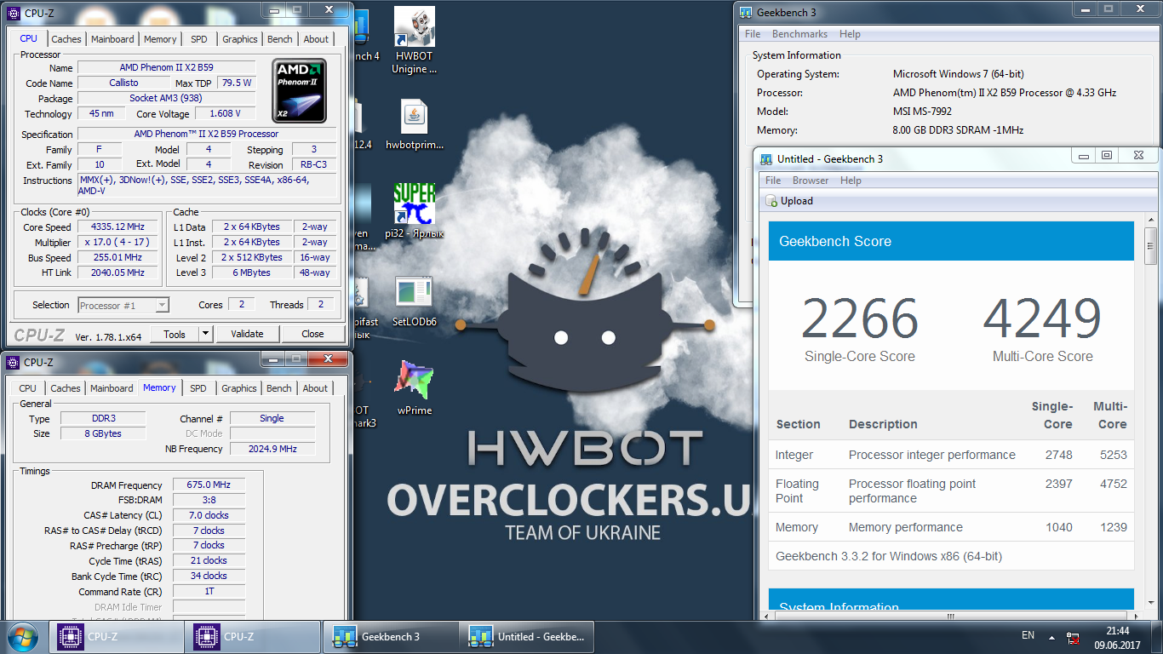Click the CAS# Latency 7.0 clocks value

pyautogui.click(x=209, y=515)
